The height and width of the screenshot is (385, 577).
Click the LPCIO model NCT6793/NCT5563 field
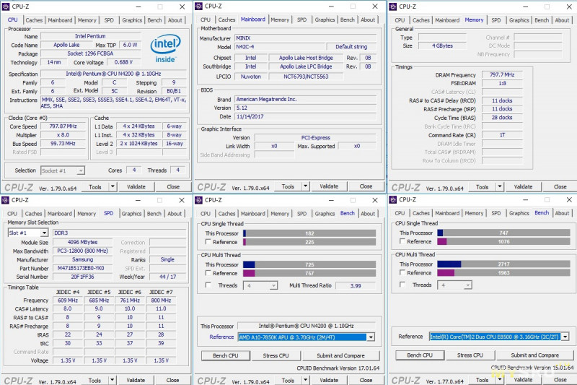pyautogui.click(x=306, y=77)
